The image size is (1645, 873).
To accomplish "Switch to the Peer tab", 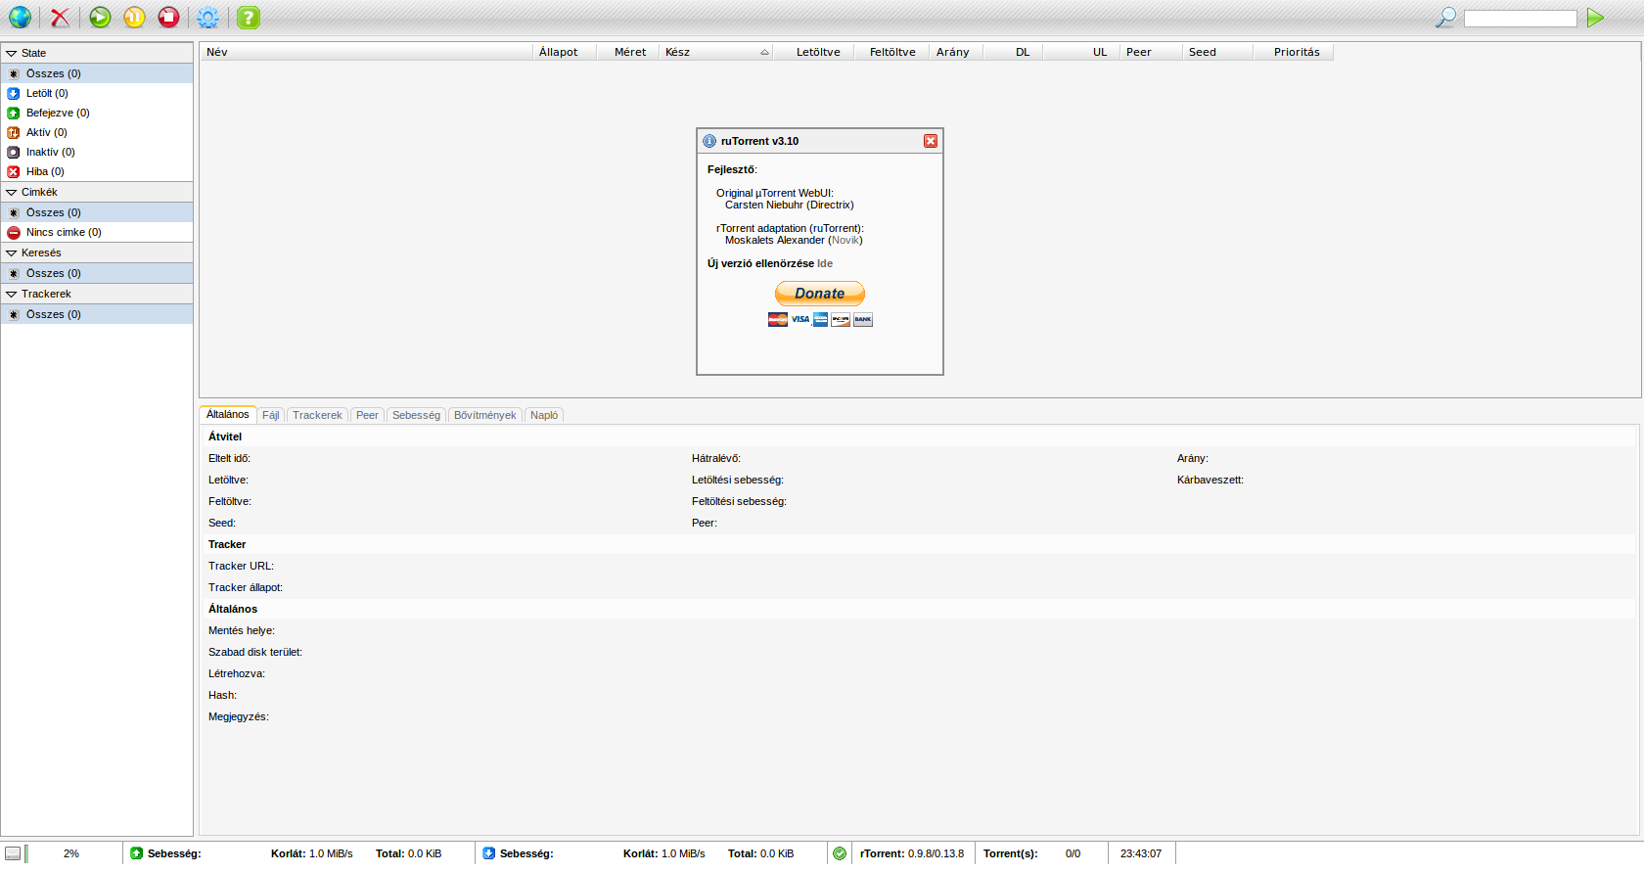I will point(367,415).
